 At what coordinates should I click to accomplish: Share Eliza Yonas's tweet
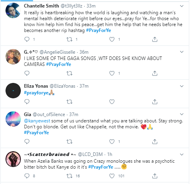(x=155, y=102)
